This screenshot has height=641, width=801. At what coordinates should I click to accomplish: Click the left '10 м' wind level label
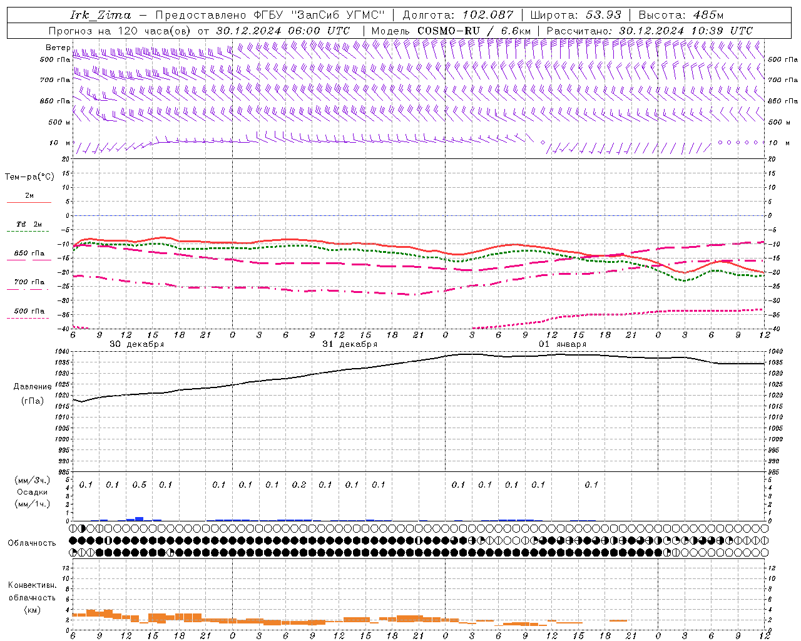point(60,143)
